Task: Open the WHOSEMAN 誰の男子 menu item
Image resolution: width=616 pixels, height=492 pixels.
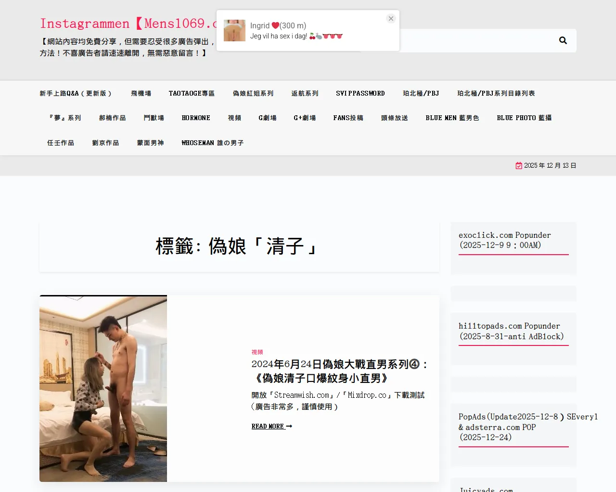Action: (213, 143)
